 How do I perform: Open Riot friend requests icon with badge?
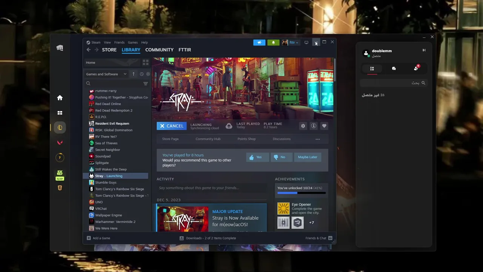416,68
